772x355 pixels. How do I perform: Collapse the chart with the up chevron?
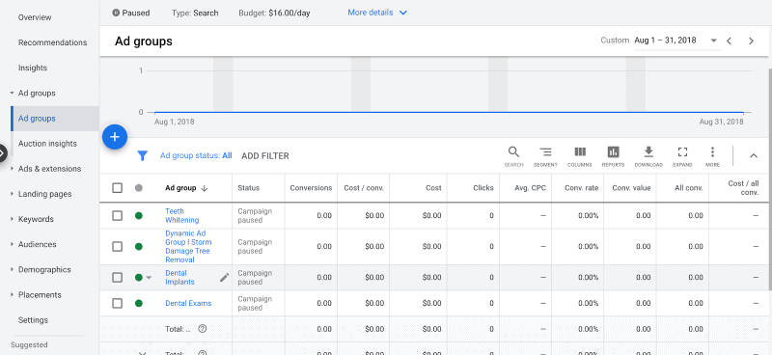pos(754,155)
